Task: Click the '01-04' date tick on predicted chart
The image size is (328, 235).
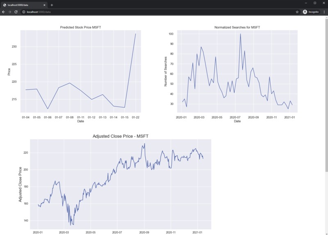Action: 26,117
